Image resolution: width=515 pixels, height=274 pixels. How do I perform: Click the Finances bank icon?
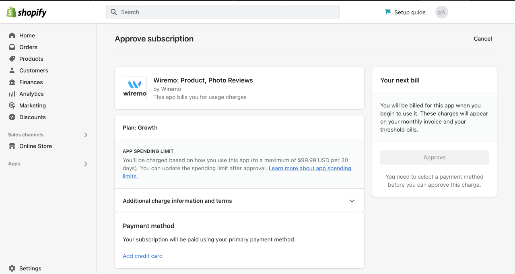coord(12,82)
